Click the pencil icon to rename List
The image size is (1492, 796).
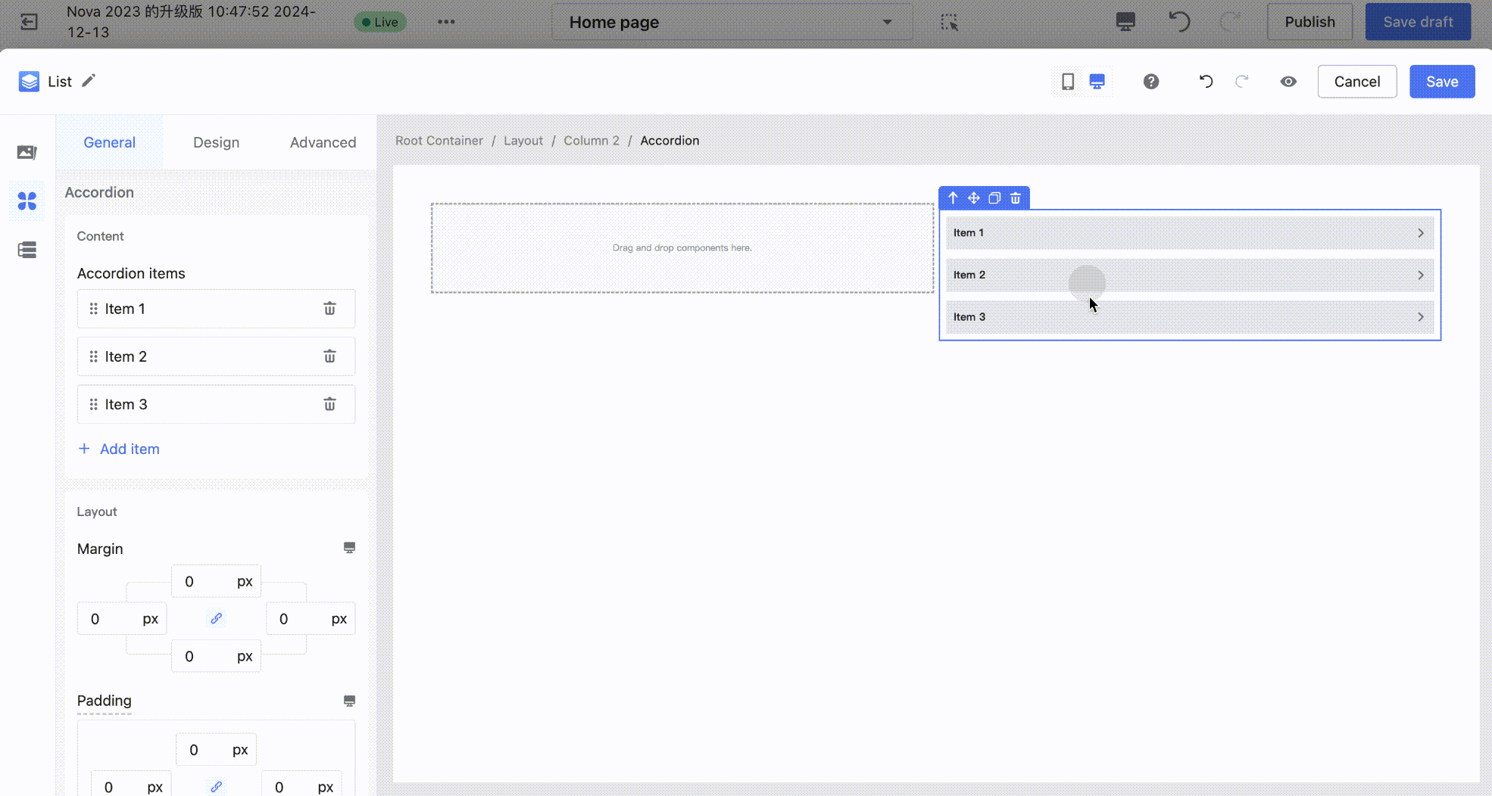tap(89, 81)
